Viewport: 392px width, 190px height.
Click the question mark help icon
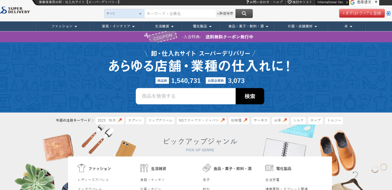(248, 2)
